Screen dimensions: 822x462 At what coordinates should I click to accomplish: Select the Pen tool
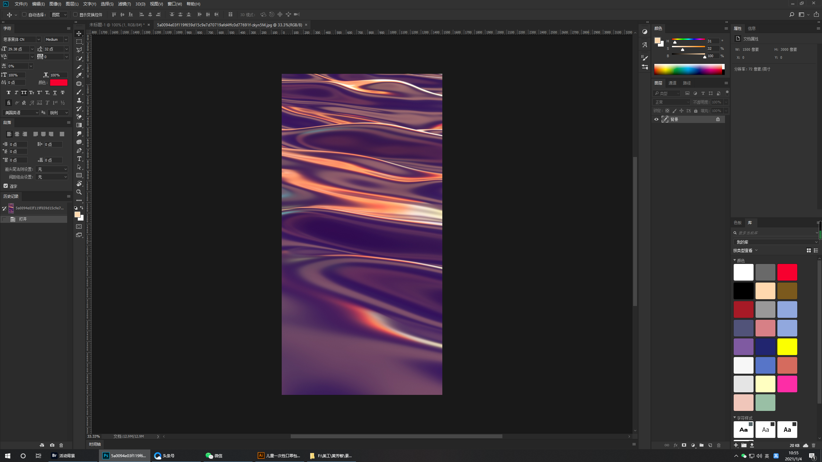click(x=79, y=150)
